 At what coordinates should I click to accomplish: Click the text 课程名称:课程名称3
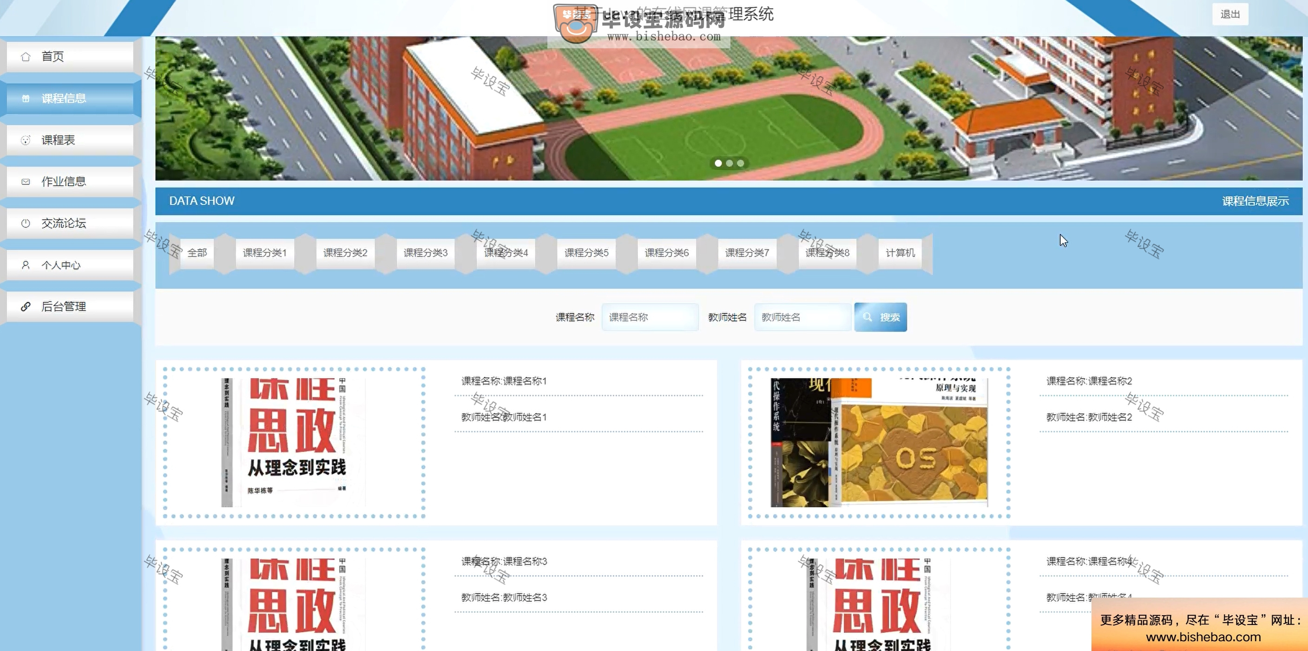(504, 561)
